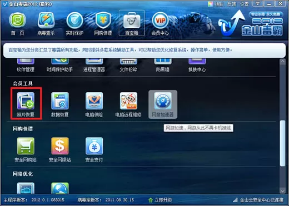This screenshot has width=289, height=206.
Task: Open 电脑远程维修 remote repair
Action: pos(128,104)
